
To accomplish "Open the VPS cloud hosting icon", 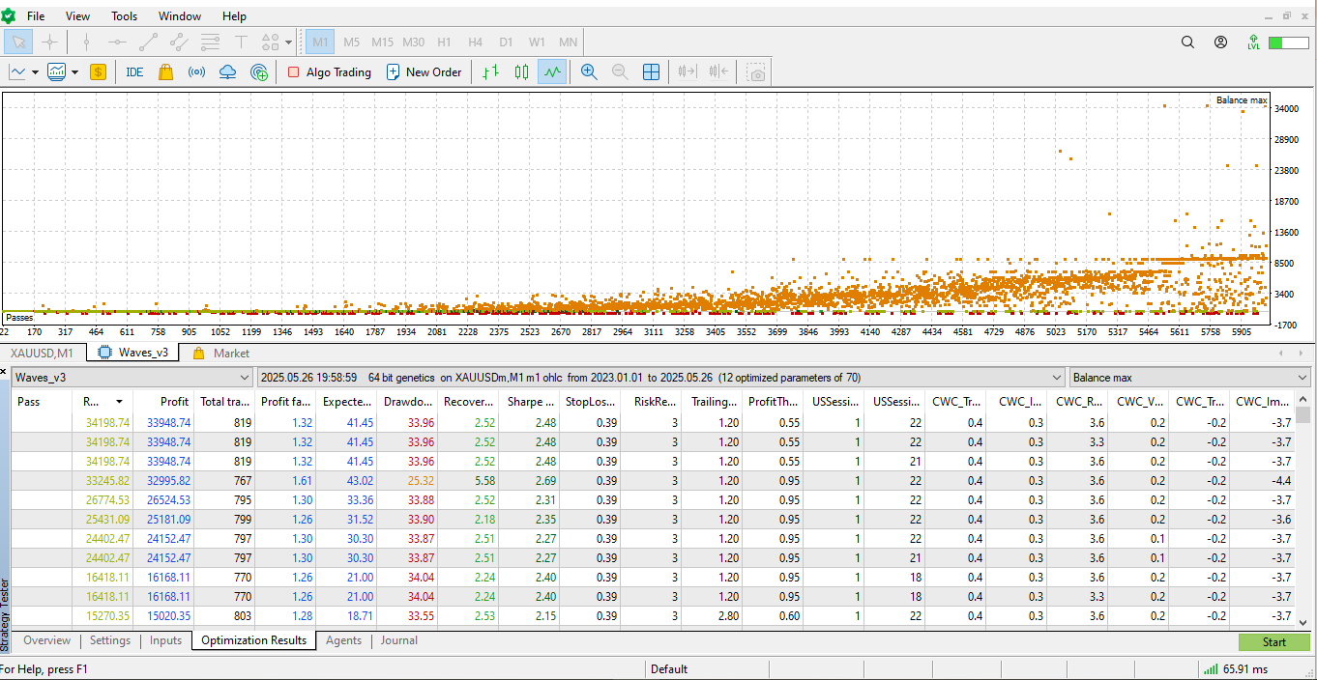I will (x=228, y=72).
